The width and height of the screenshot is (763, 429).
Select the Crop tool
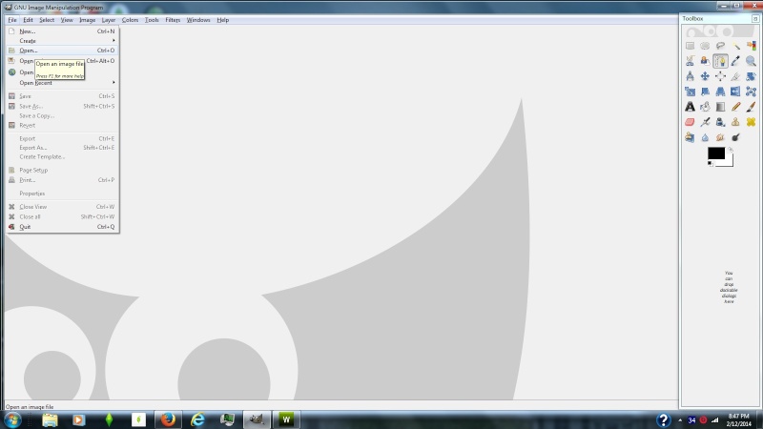pos(735,76)
